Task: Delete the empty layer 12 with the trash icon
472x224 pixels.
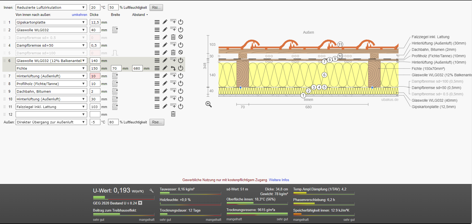Action: (173, 114)
